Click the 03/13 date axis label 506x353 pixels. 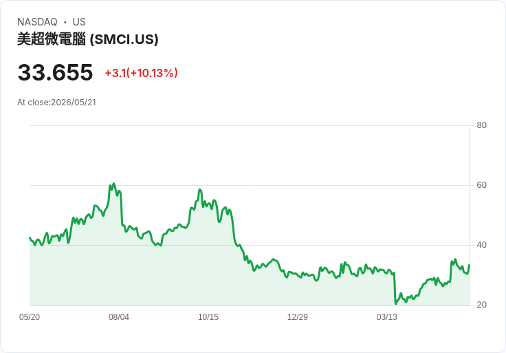pos(386,317)
